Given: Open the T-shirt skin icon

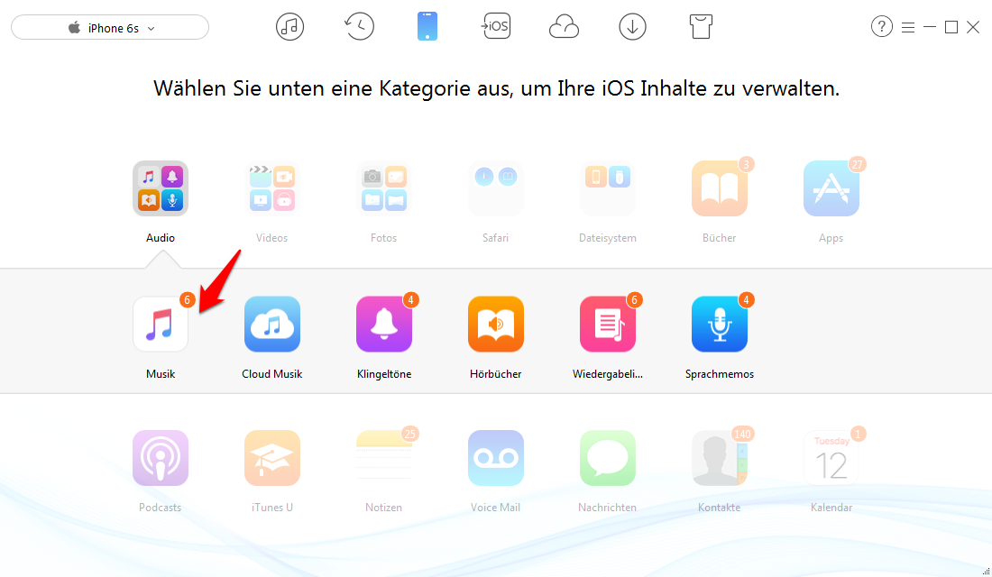Looking at the screenshot, I should (701, 27).
